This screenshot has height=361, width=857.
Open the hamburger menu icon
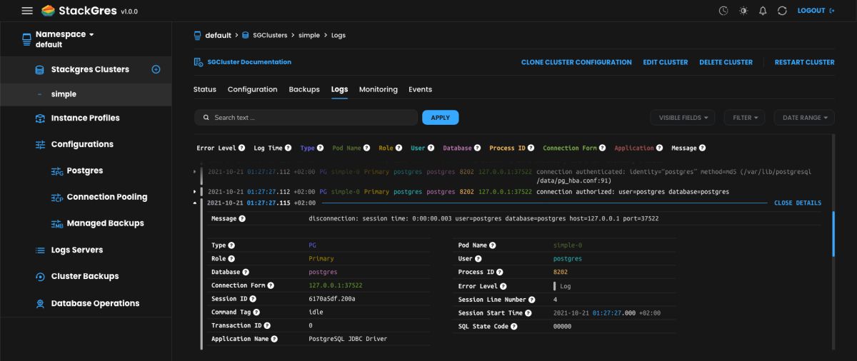click(27, 11)
